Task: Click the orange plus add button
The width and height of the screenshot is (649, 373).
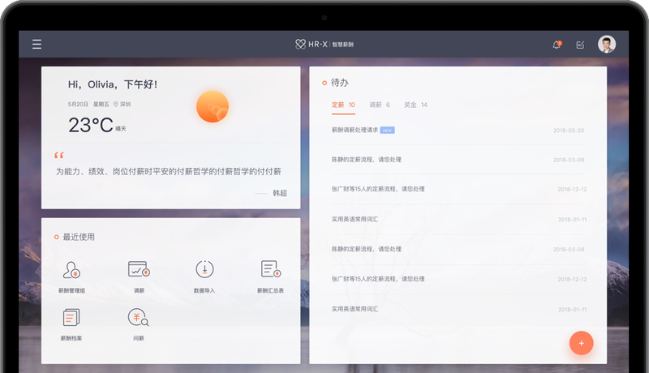Action: click(x=581, y=343)
